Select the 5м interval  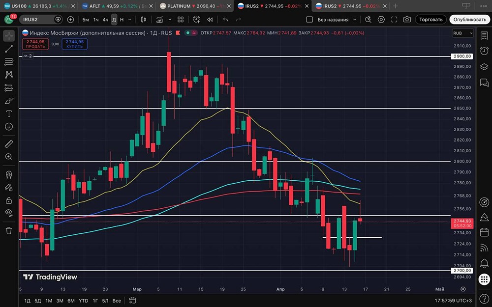tap(86, 20)
